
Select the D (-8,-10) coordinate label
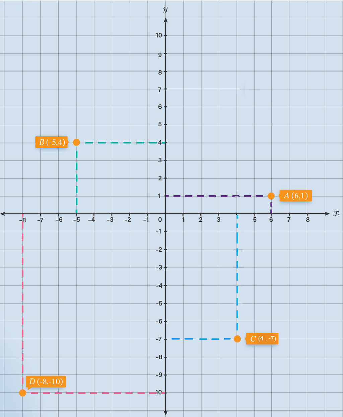pyautogui.click(x=46, y=381)
